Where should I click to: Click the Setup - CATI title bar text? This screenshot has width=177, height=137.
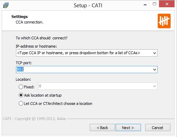click(x=88, y=6)
